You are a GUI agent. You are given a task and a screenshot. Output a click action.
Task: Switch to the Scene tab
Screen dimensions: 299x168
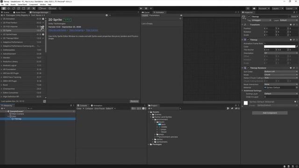(5, 13)
